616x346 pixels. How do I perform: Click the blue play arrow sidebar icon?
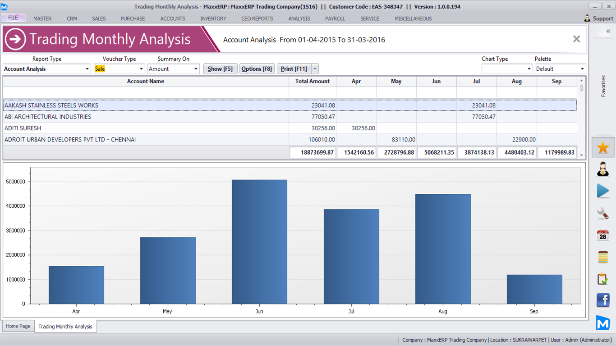[x=603, y=191]
